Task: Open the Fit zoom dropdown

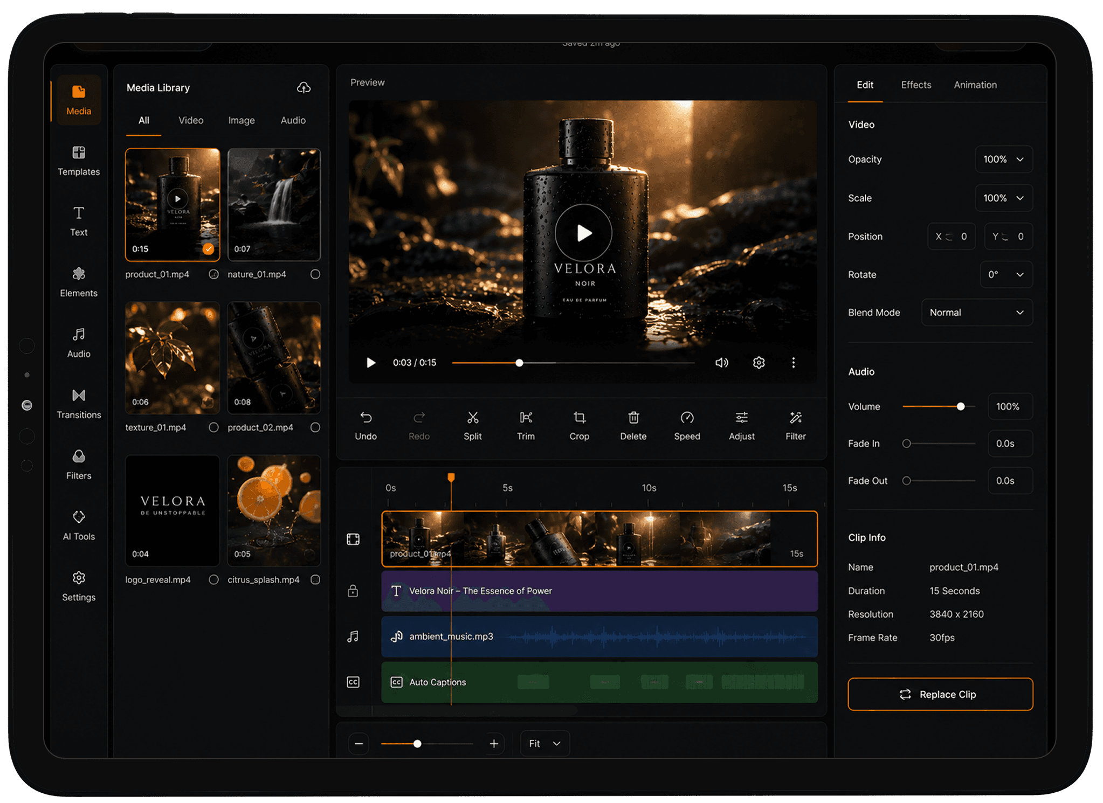Action: pos(544,744)
